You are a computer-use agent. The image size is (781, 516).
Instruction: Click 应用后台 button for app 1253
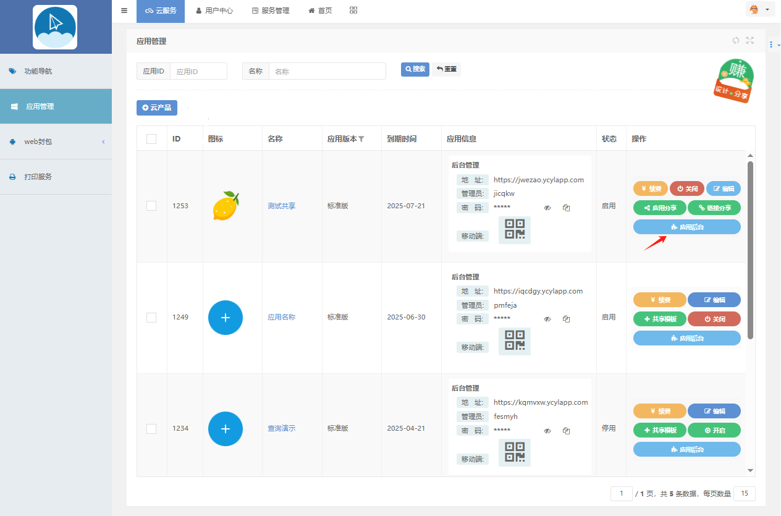[x=686, y=227]
